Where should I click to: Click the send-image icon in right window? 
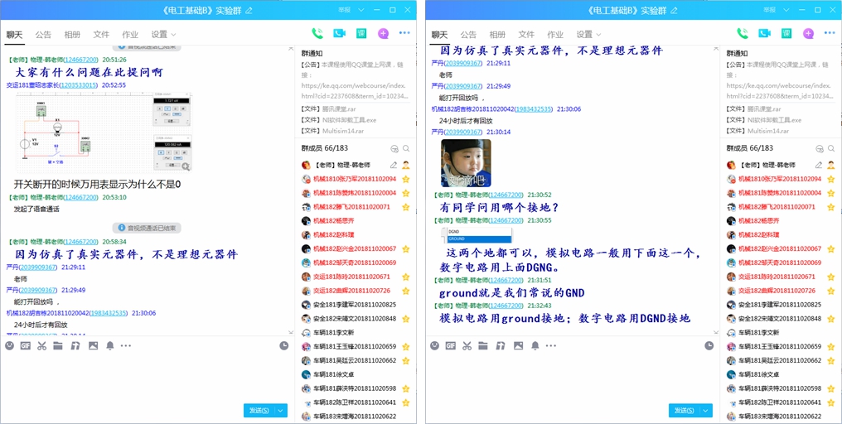pyautogui.click(x=518, y=345)
